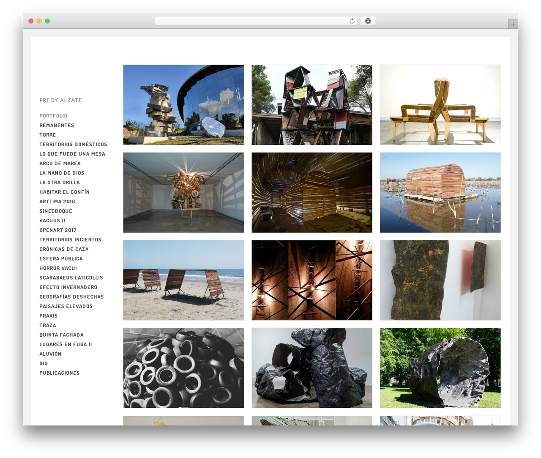Go to the REMANENTES project
Image resolution: width=541 pixels, height=458 pixels.
[x=57, y=125]
